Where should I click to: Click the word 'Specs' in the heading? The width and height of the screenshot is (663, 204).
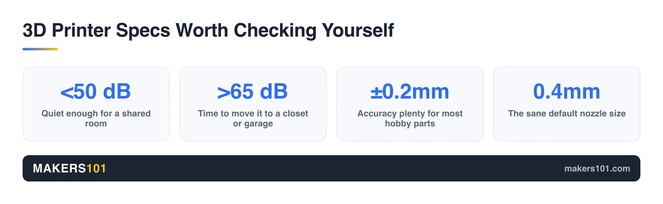coord(143,30)
